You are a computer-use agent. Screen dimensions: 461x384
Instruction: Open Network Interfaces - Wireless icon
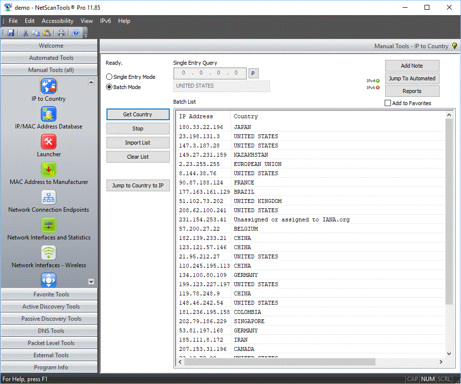(x=49, y=253)
